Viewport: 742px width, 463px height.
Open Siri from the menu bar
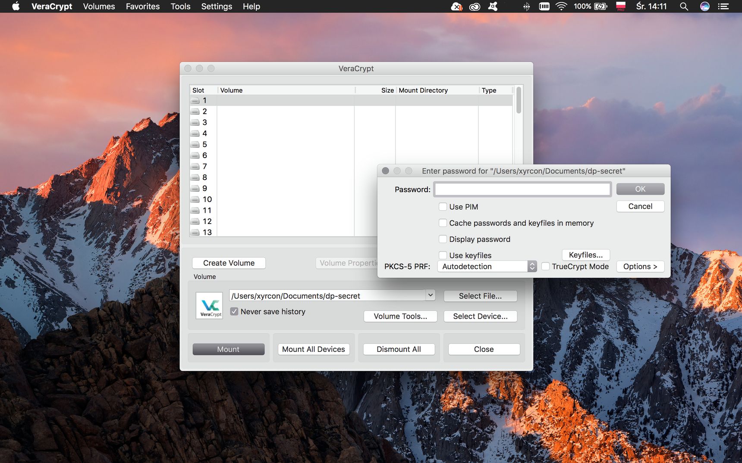(704, 6)
